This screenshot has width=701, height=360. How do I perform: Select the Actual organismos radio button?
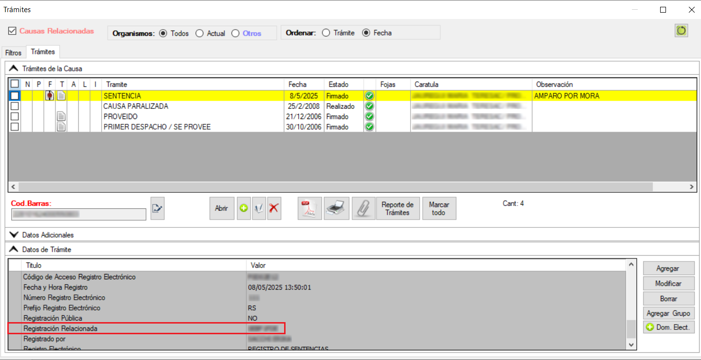pyautogui.click(x=199, y=34)
